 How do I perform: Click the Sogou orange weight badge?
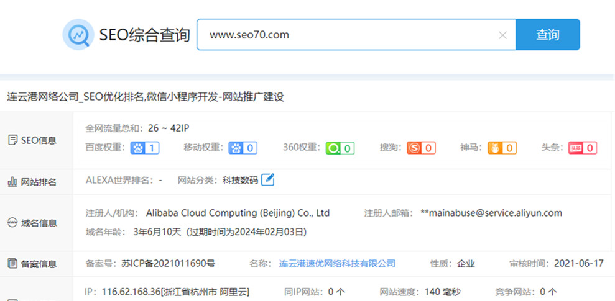[x=421, y=148]
